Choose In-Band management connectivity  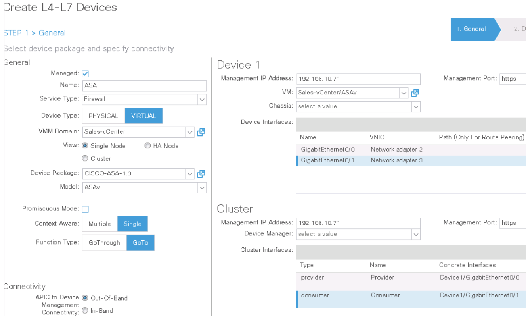coord(85,311)
